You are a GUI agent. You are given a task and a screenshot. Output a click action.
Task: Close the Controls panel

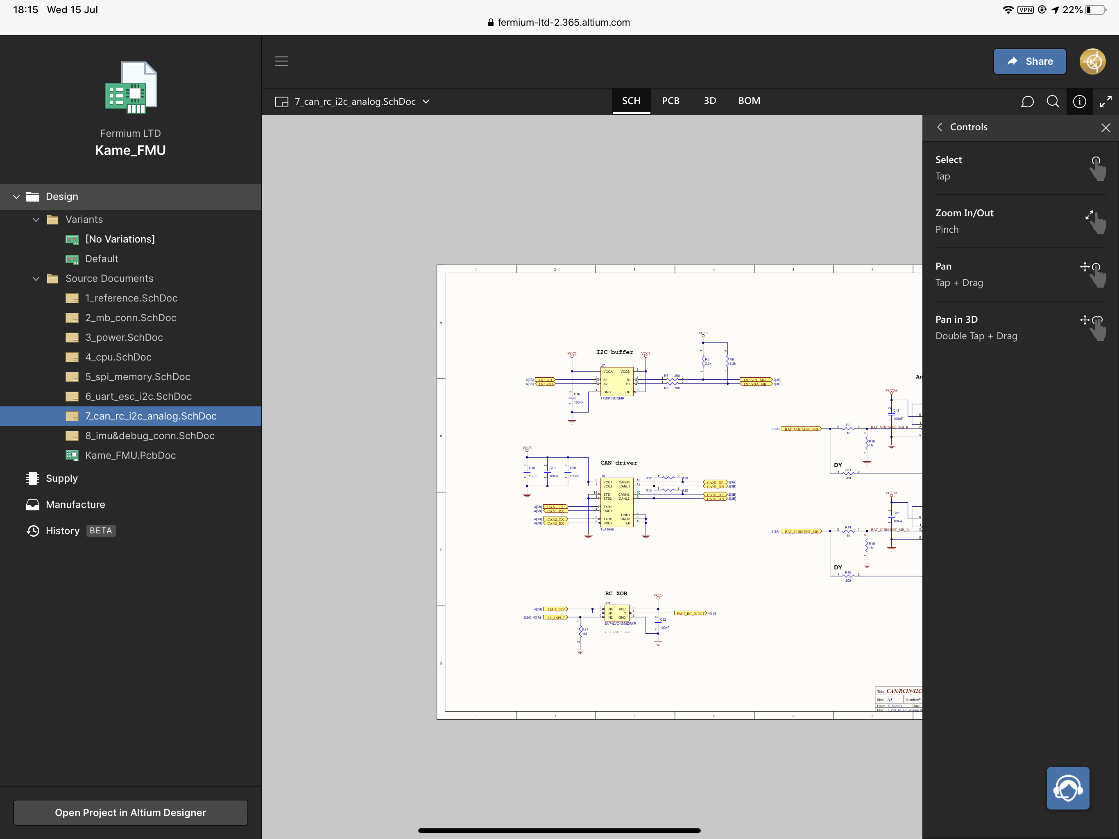click(x=1106, y=127)
